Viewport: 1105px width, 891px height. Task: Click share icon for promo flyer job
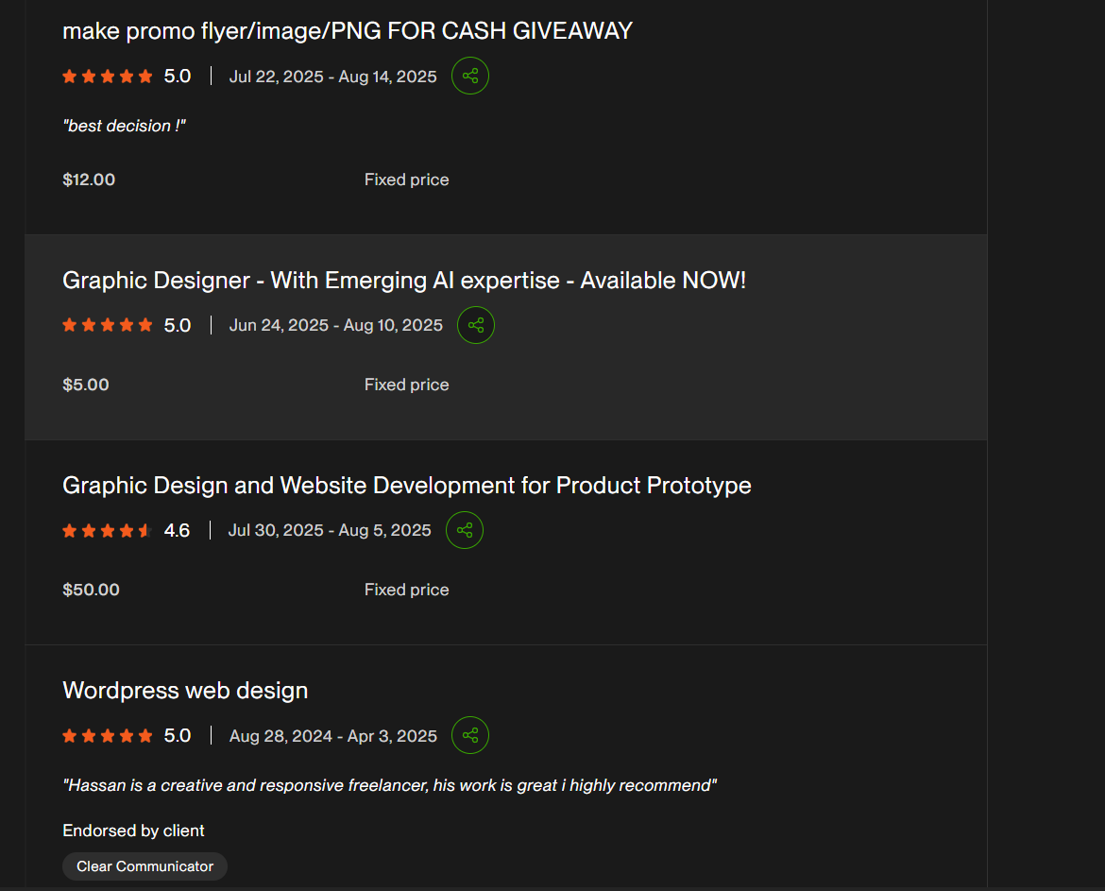[x=470, y=77]
